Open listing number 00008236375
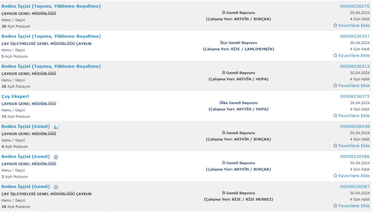 (355, 96)
